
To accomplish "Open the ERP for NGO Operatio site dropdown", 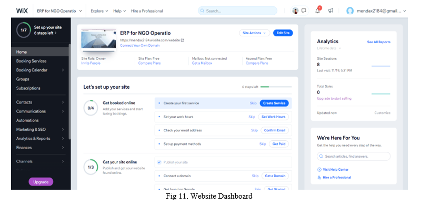I will click(x=59, y=11).
